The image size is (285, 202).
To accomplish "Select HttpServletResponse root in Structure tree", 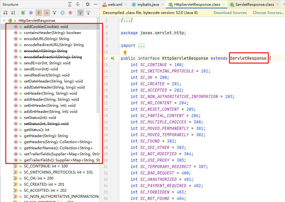I will tap(37, 21).
